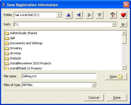Click the 'InstallShield 12 Projects' folder name

26,68
